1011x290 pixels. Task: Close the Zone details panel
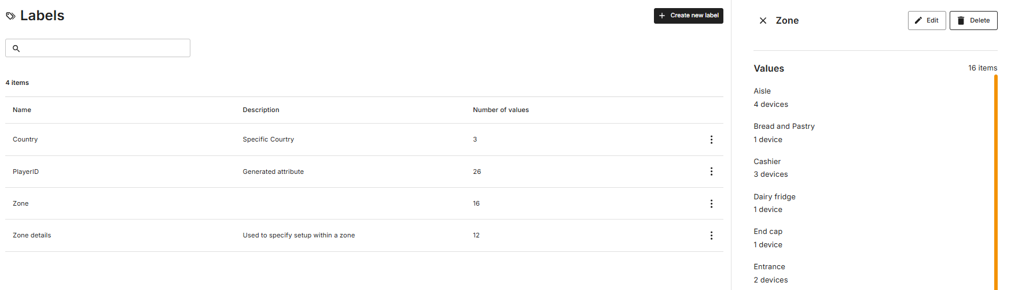(x=763, y=21)
